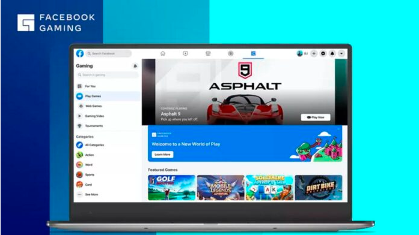The width and height of the screenshot is (419, 235).
Task: Open the Golf game thumbnail
Action: [x=171, y=188]
